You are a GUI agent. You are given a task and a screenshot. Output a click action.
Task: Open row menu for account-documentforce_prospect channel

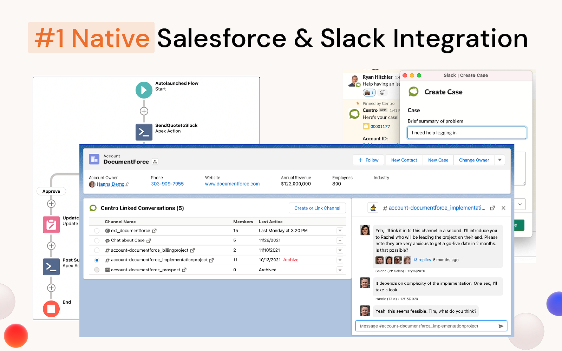(340, 270)
